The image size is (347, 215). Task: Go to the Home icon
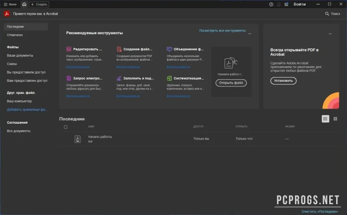pos(24,4)
